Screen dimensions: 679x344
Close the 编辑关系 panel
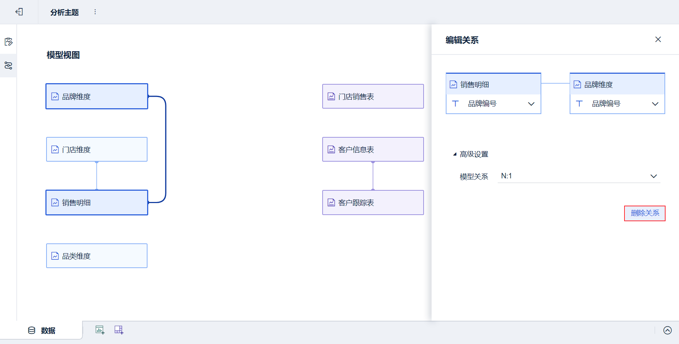658,40
